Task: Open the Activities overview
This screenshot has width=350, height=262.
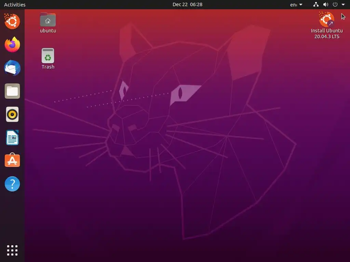Action: tap(15, 4)
